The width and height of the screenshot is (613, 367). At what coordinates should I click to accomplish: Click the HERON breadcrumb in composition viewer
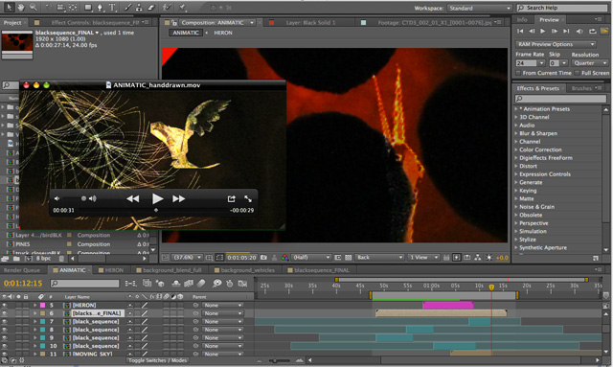[x=223, y=33]
